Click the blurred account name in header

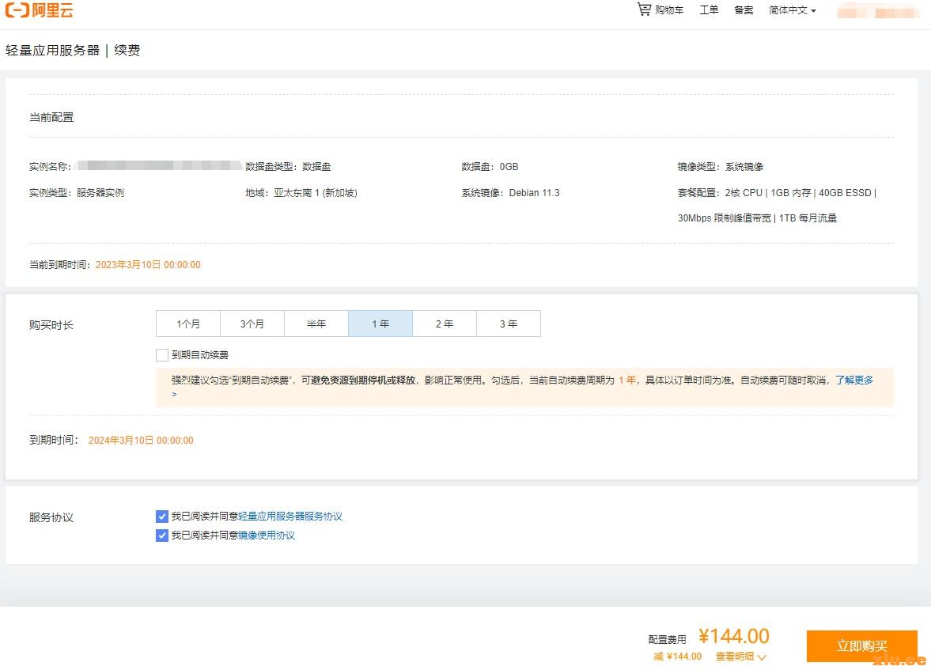[x=878, y=12]
